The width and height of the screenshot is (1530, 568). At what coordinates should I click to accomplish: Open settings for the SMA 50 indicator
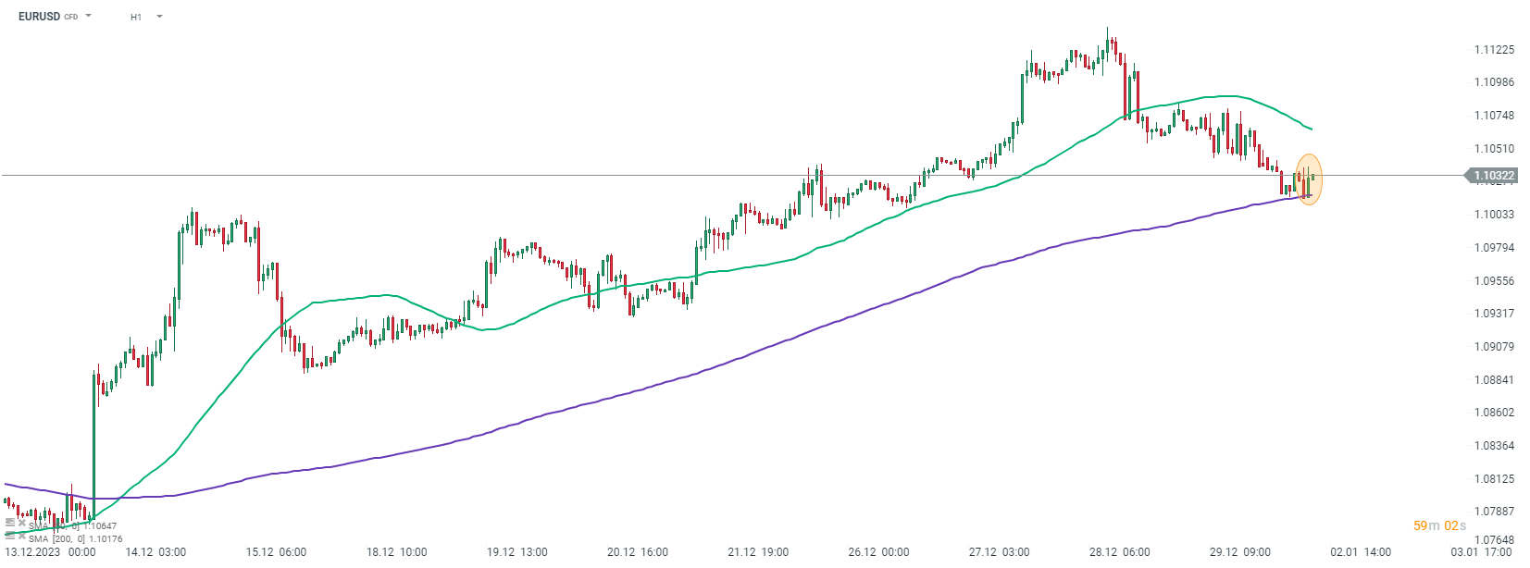(x=10, y=524)
